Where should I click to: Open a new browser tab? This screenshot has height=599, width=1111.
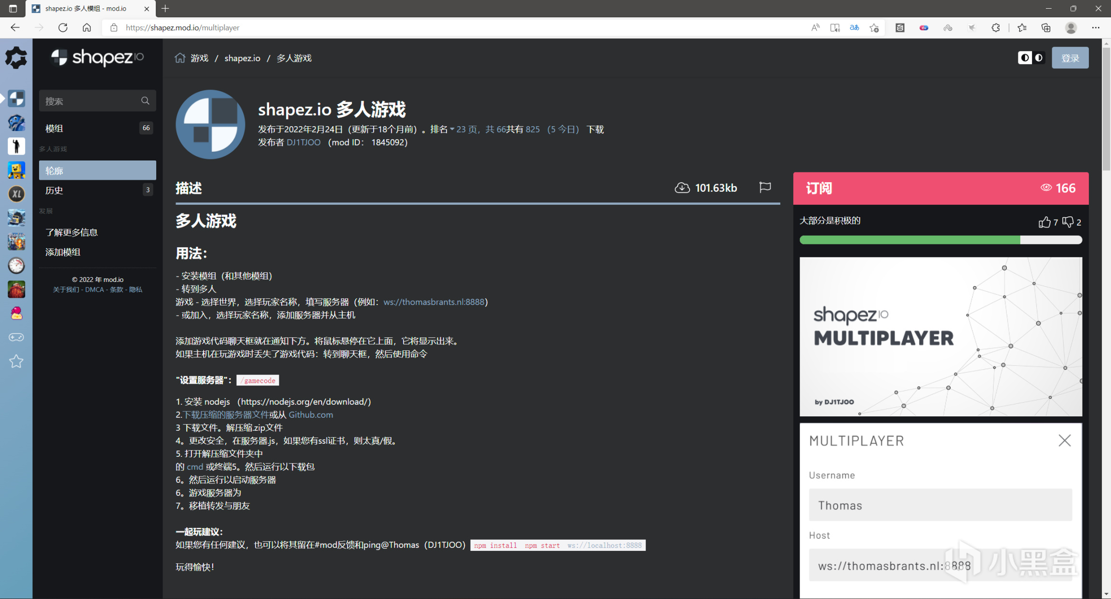(x=165, y=8)
